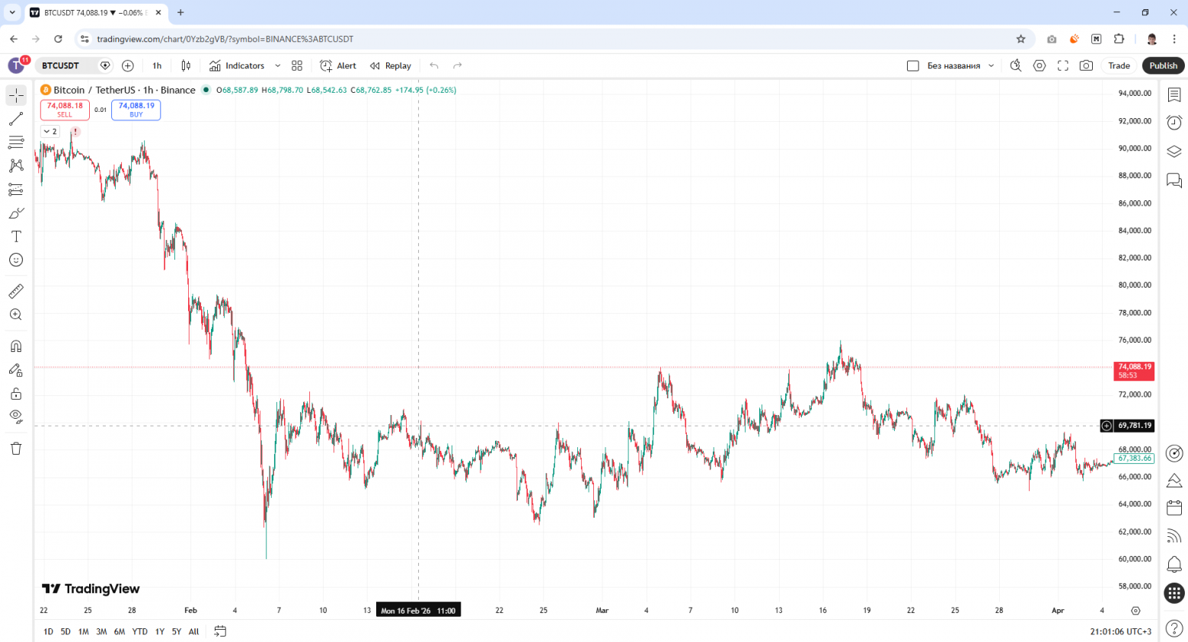
Task: Click the Trade button
Action: click(x=1119, y=65)
